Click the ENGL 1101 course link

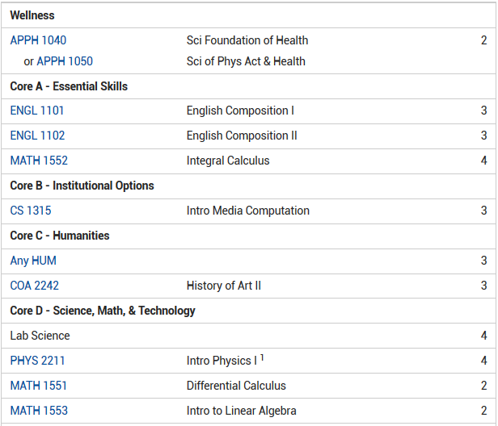[37, 111]
